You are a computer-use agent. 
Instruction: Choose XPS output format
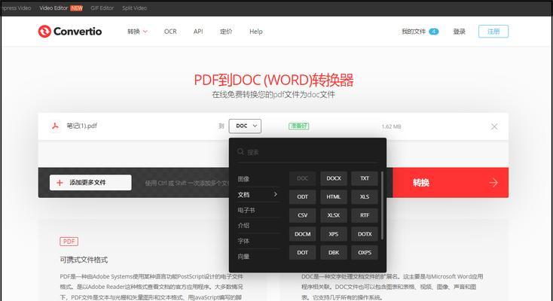[x=334, y=234]
